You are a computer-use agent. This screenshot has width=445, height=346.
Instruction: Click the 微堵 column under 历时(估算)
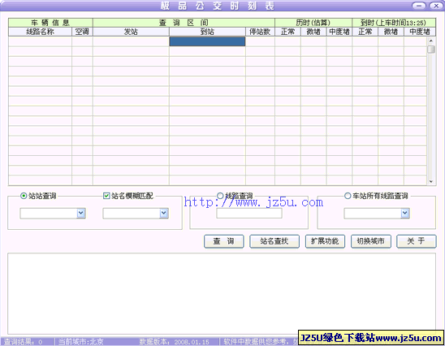point(313,32)
